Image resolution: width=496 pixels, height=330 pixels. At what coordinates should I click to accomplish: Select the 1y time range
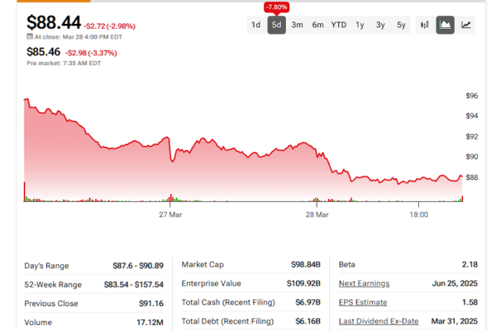[x=360, y=25]
